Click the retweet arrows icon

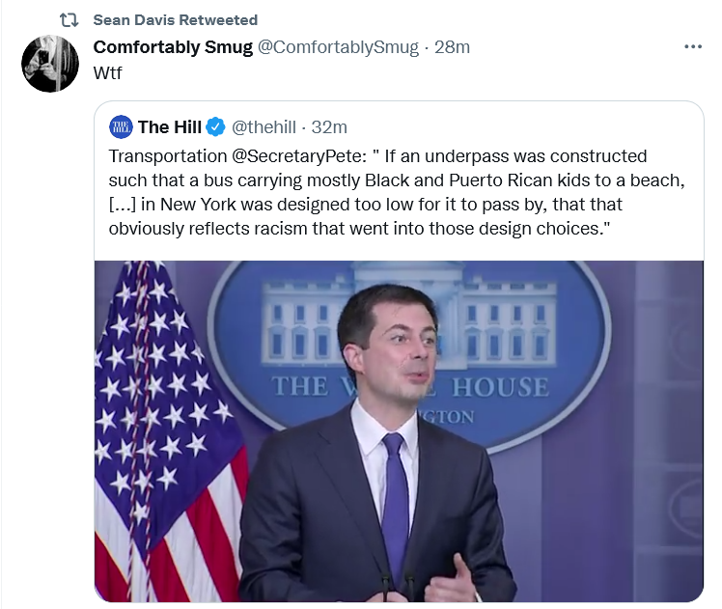point(69,20)
